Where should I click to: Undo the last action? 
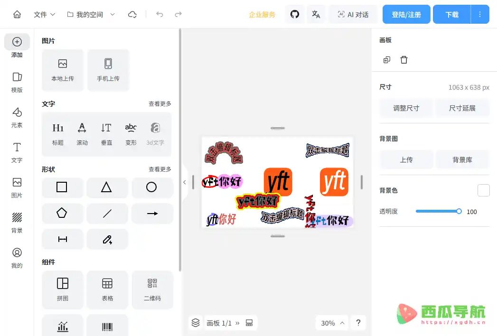pos(159,14)
